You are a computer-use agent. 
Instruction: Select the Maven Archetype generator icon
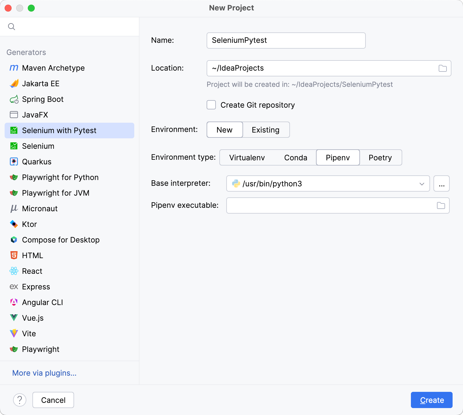(14, 68)
